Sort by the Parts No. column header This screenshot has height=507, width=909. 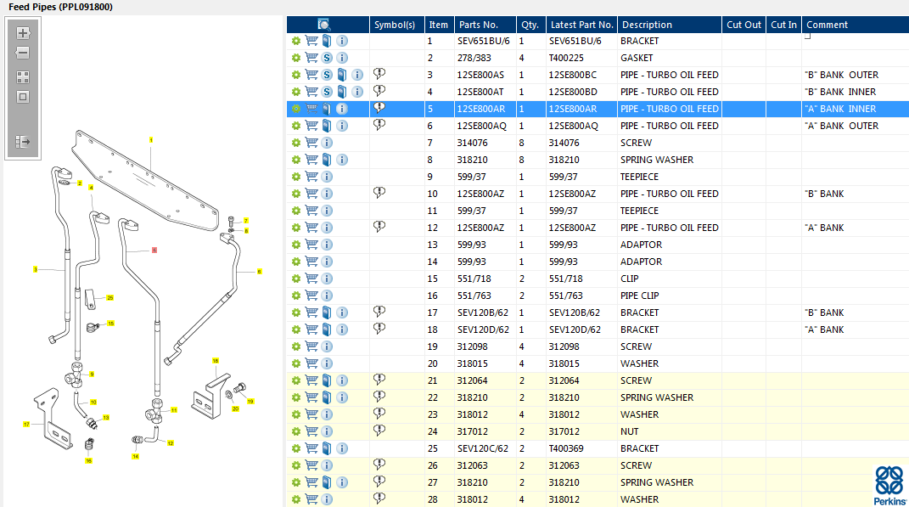click(485, 25)
